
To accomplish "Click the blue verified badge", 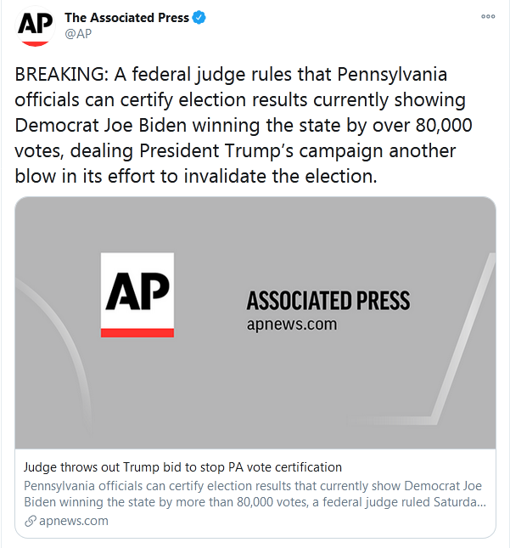I will click(x=199, y=18).
